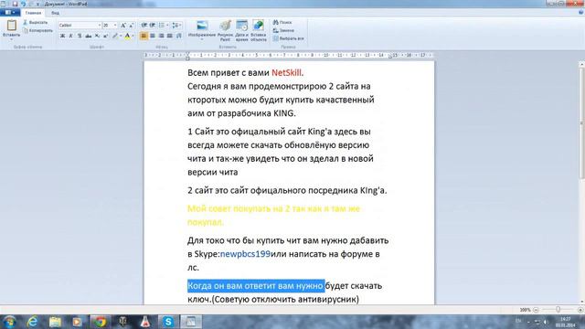Align text left

click(144, 36)
